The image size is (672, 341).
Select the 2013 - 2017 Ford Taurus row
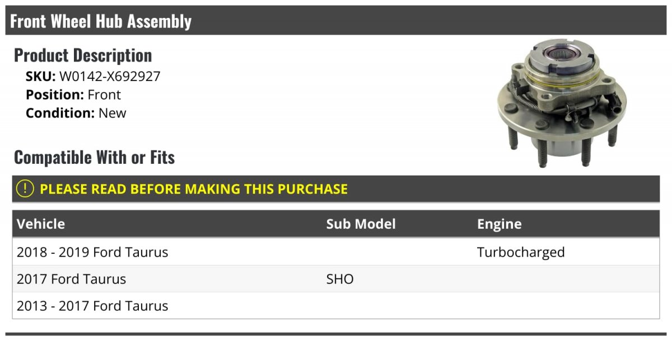click(x=92, y=306)
